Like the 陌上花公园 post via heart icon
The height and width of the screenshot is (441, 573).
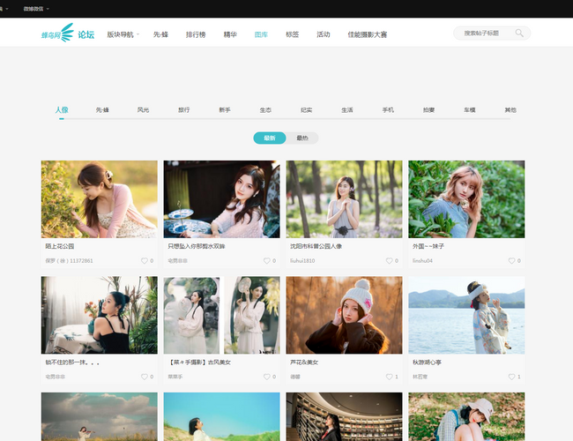pos(145,261)
